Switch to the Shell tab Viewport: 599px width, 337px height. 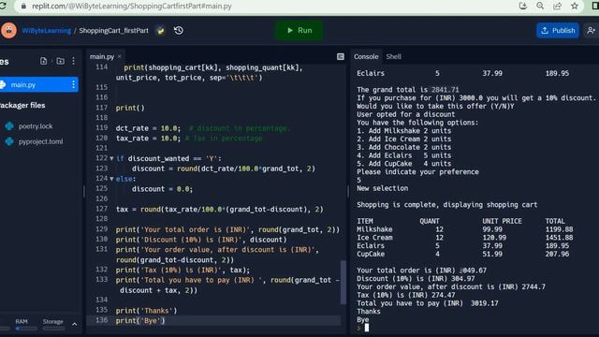(x=393, y=56)
